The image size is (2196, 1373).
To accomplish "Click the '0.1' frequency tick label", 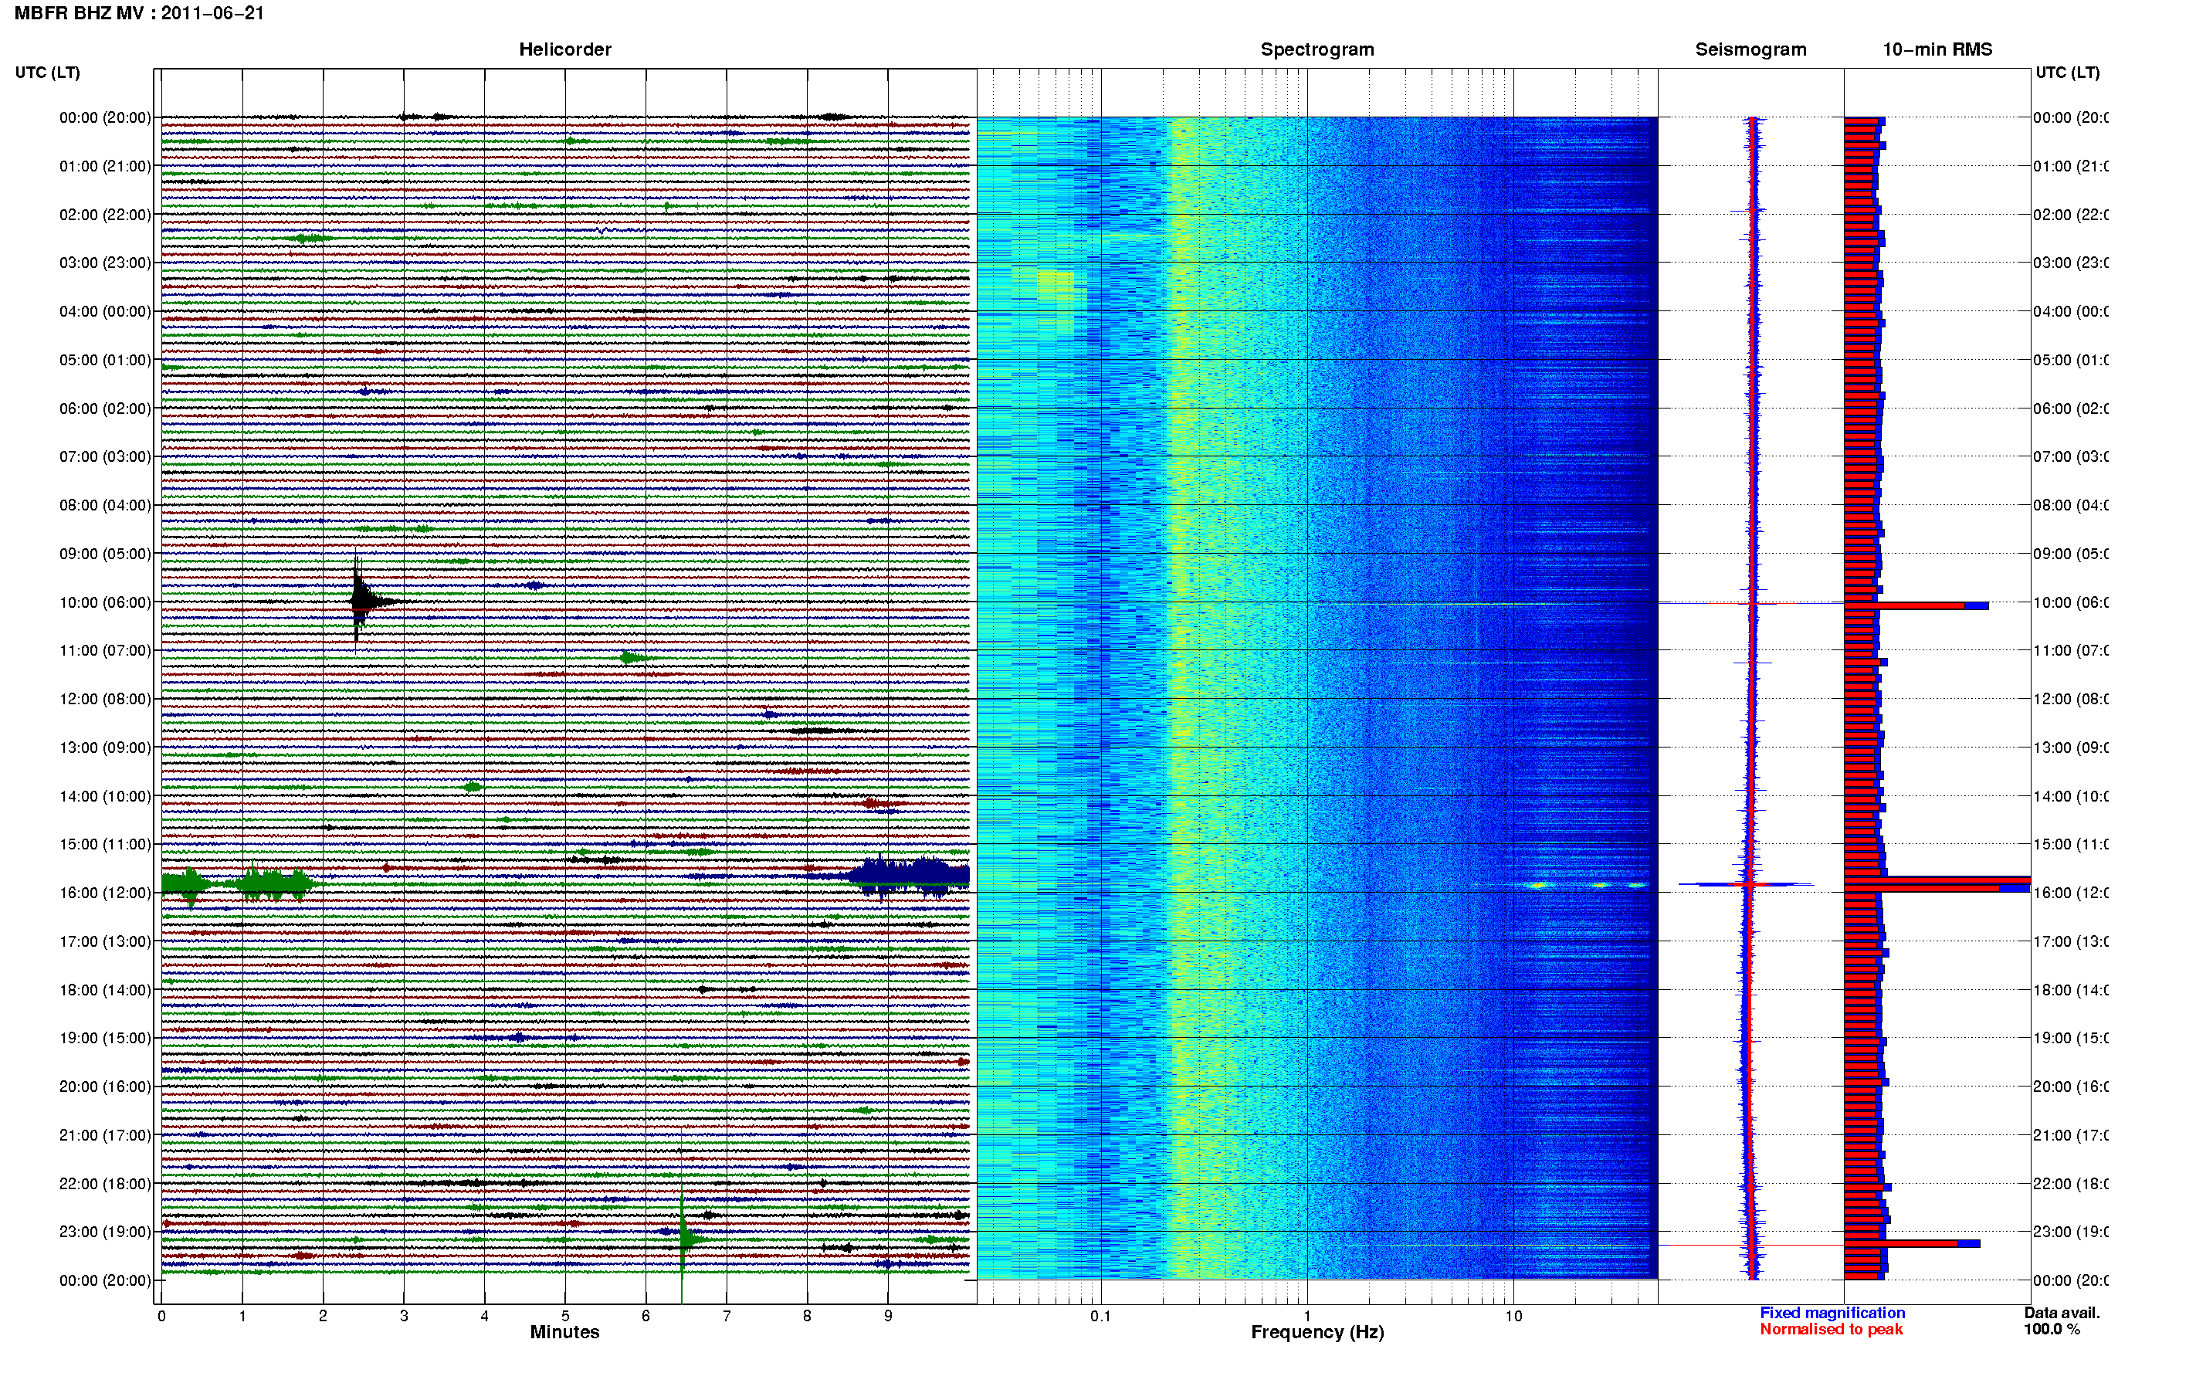I will click(1100, 1316).
